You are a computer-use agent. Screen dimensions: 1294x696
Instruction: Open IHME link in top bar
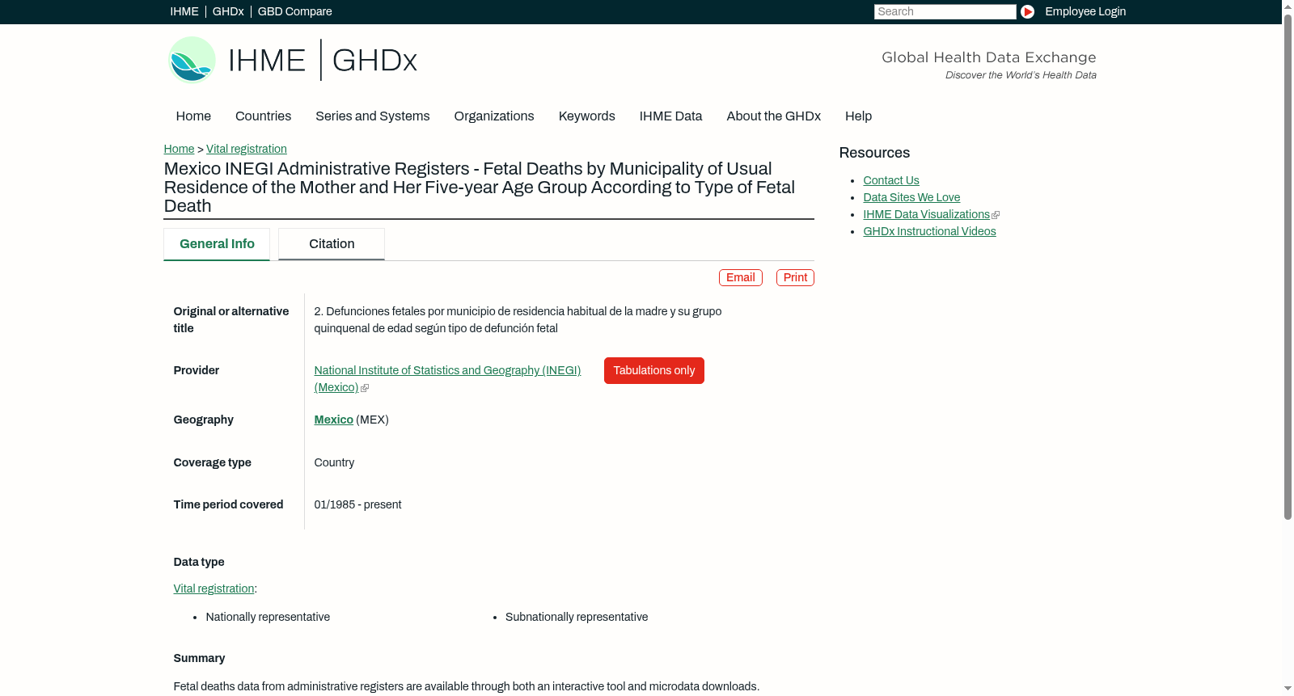(x=184, y=11)
